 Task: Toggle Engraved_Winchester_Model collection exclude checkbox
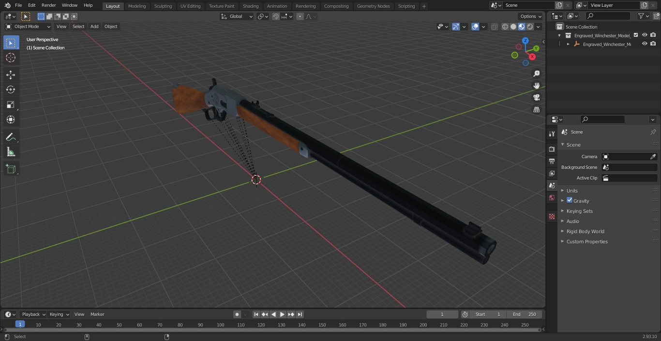(636, 35)
